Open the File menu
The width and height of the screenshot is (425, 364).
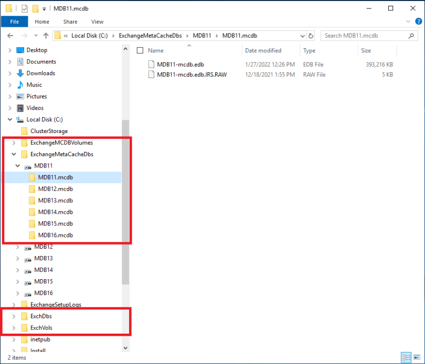pos(15,22)
